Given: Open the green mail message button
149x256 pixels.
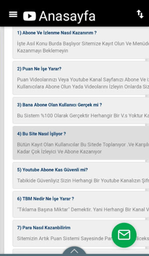Looking at the screenshot, I should 124,235.
